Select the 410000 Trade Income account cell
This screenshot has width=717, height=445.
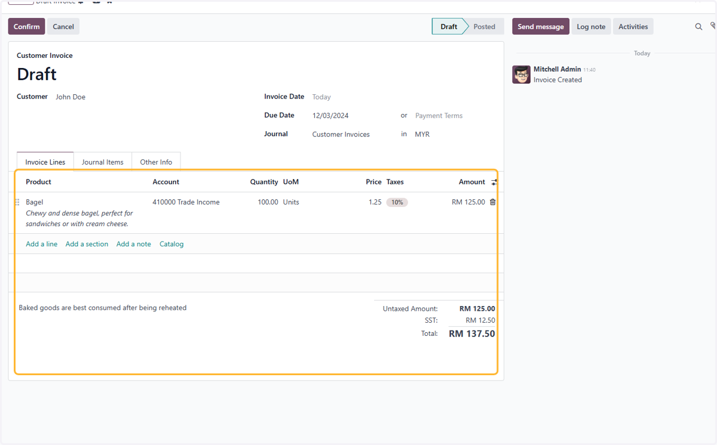tap(186, 202)
